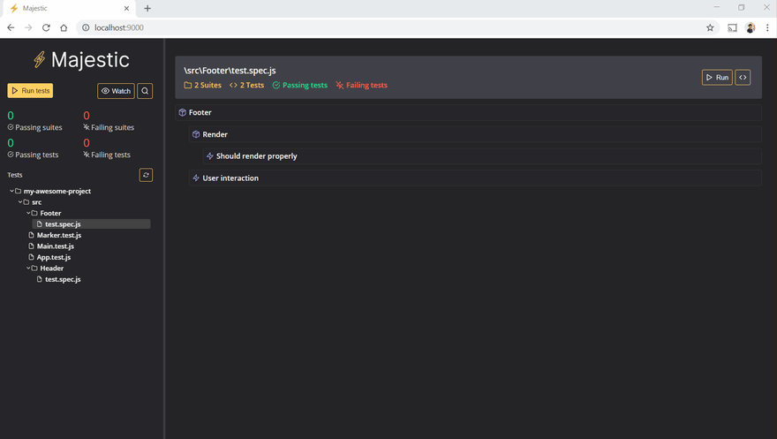
Task: Click the 2 Suites label
Action: [203, 85]
